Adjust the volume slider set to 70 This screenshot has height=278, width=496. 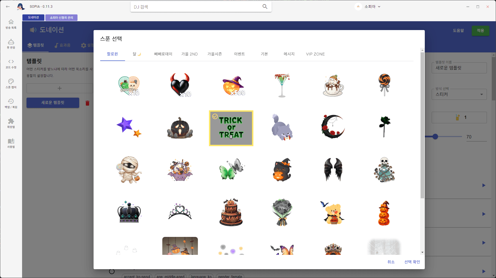pyautogui.click(x=435, y=137)
